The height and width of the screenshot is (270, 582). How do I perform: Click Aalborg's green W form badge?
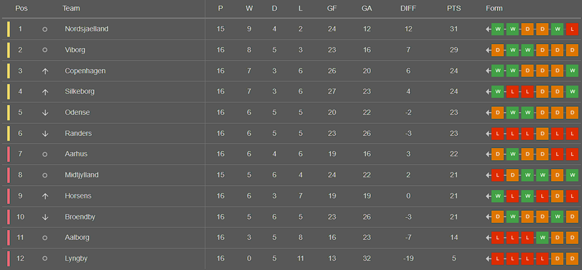click(542, 237)
